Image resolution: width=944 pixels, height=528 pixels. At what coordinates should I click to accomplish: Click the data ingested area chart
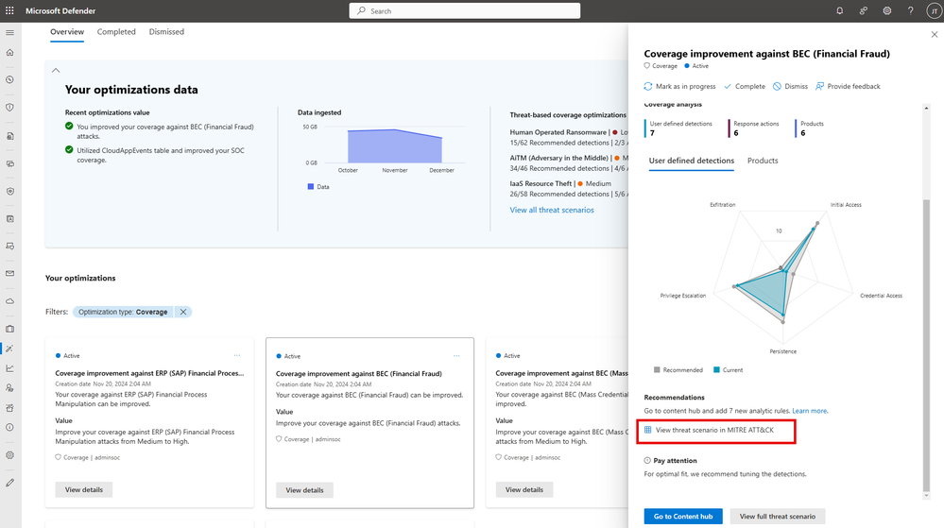tap(394, 145)
